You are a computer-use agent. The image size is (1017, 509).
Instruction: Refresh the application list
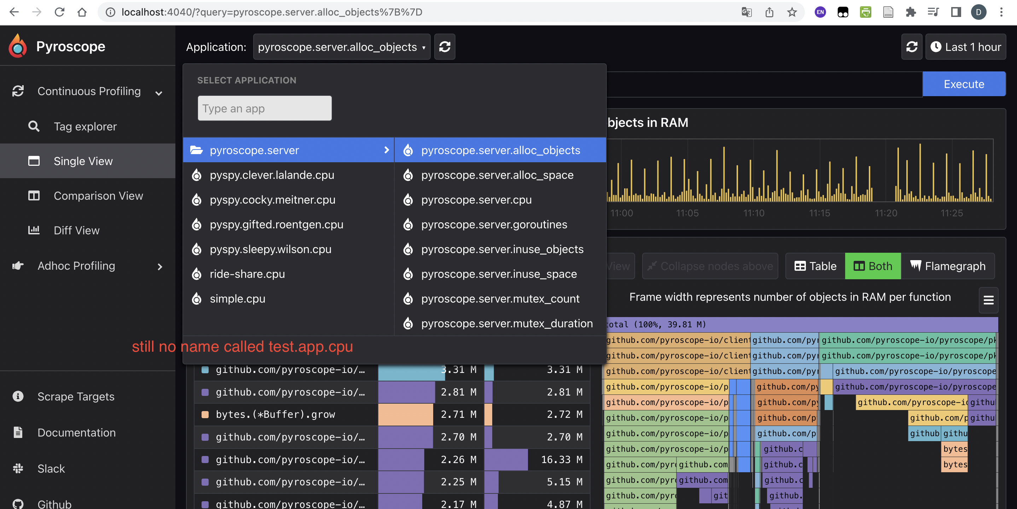click(x=444, y=47)
